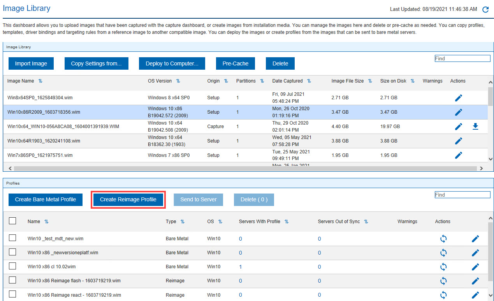The width and height of the screenshot is (494, 301).
Task: Click the refresh icon beside Last Updated
Action: (x=485, y=10)
